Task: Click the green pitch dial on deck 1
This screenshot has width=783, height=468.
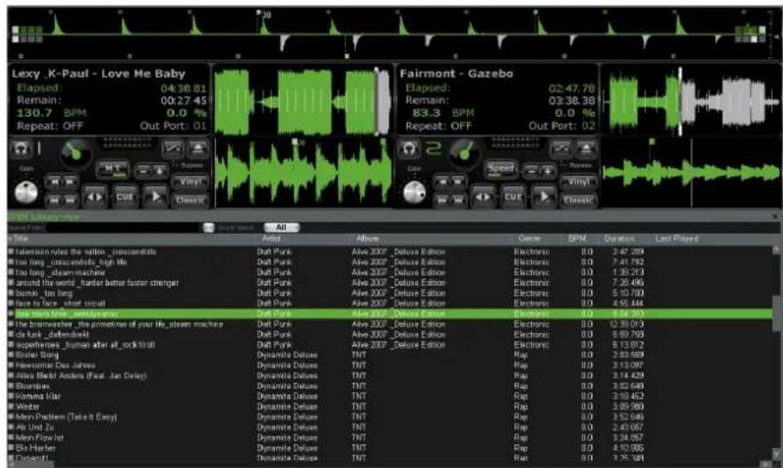Action: 75,153
